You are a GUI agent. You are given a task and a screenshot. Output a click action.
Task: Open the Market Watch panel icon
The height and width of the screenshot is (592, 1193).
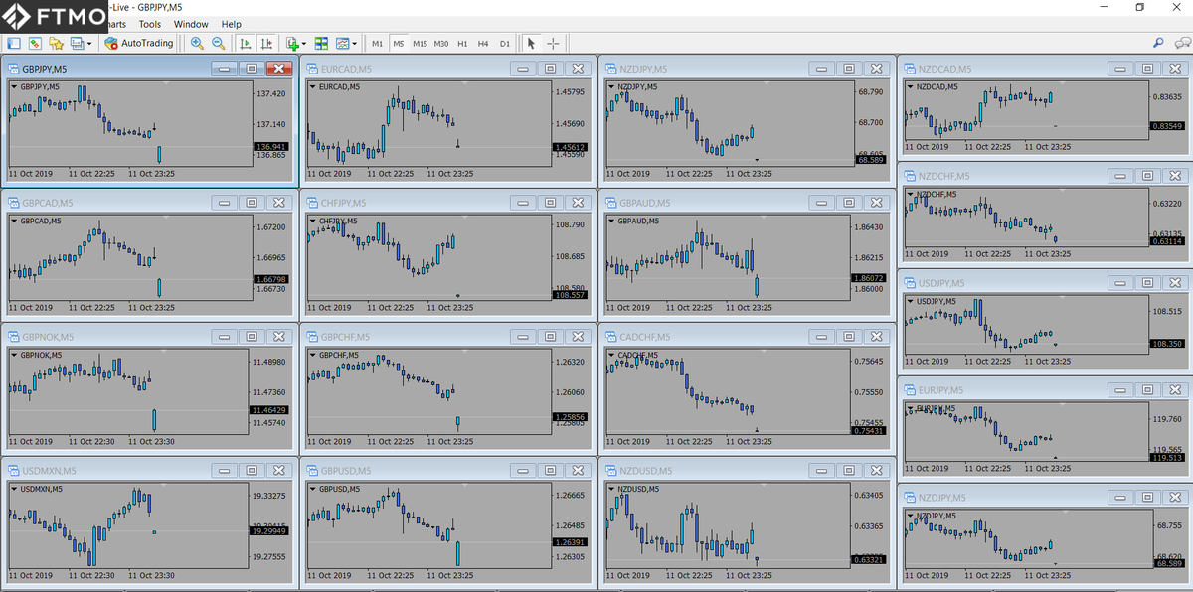(x=14, y=43)
